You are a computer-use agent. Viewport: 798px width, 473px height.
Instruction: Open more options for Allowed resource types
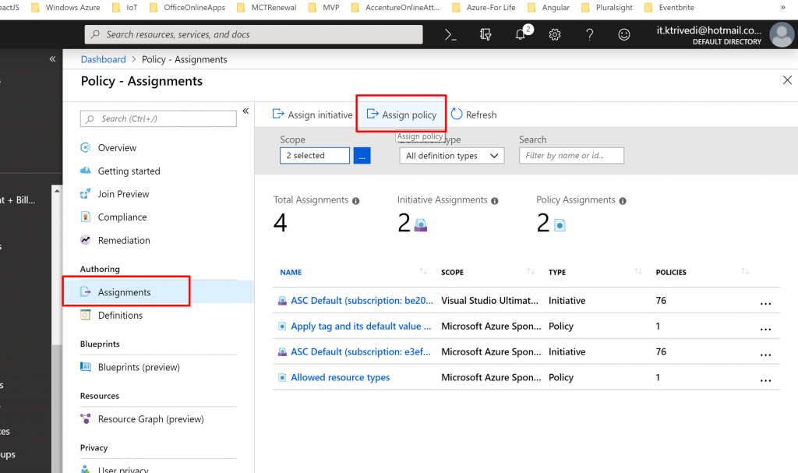[x=765, y=378]
